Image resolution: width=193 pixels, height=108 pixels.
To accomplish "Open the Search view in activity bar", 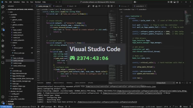I will point(3,12).
